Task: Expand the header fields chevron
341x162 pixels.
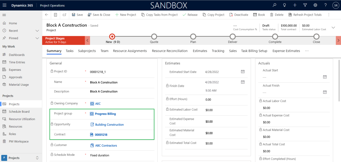Action: [x=333, y=27]
